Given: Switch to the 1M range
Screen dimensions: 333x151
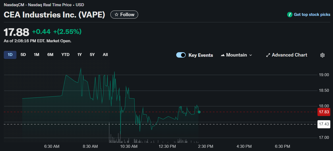Looking at the screenshot, I should coord(36,55).
